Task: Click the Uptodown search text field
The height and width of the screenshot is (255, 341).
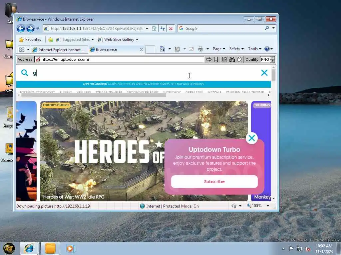Action: 144,73
